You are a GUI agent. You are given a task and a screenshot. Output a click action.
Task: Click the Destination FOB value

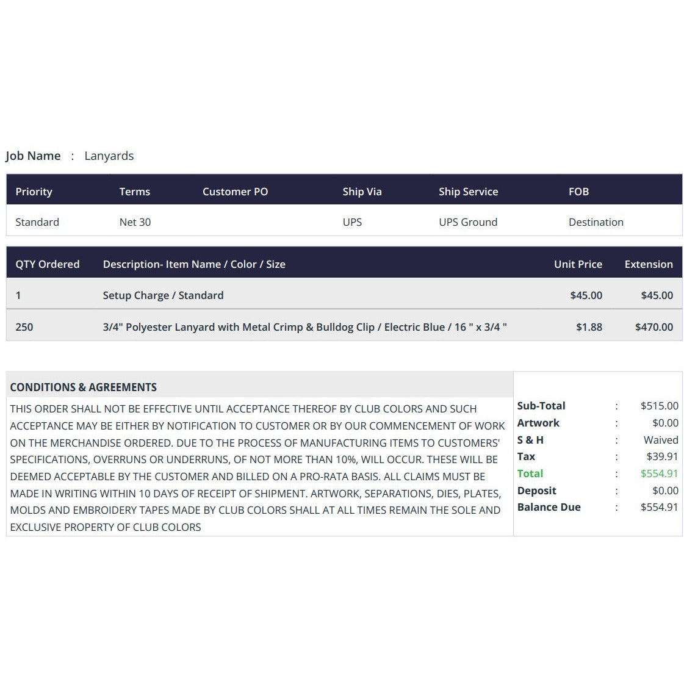(x=596, y=222)
